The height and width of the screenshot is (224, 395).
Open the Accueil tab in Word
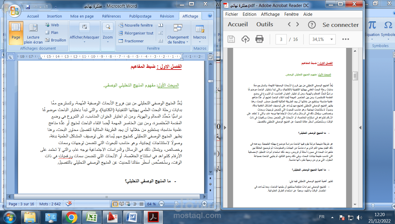pos(33,16)
